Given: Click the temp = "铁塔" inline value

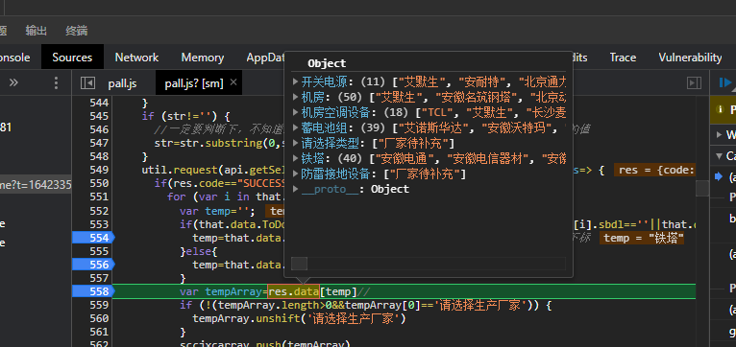Looking at the screenshot, I should (642, 238).
